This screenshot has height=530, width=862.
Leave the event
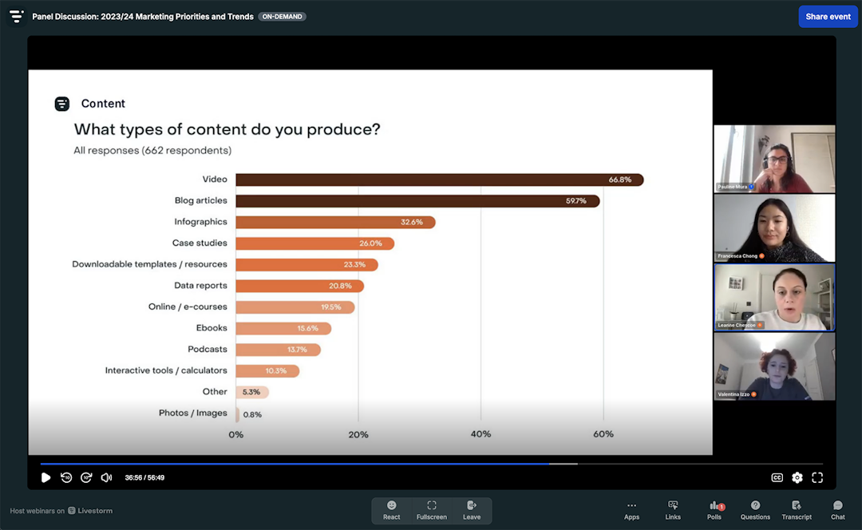472,510
